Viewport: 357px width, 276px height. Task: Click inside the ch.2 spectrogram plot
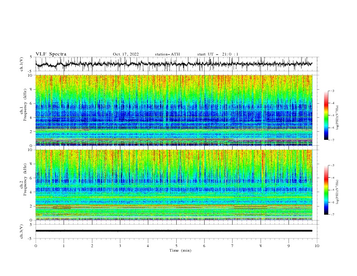point(174,185)
